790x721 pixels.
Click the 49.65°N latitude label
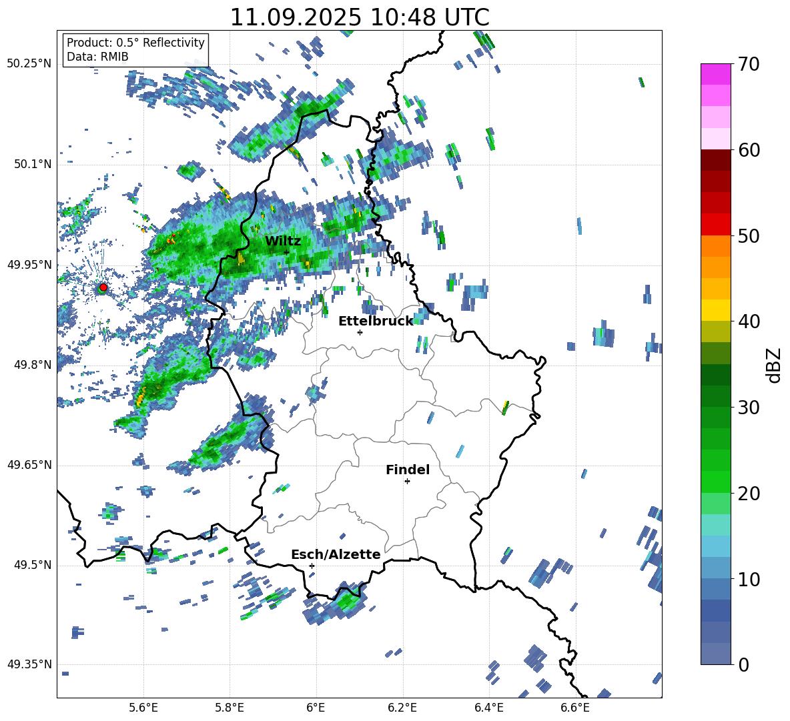[x=29, y=465]
